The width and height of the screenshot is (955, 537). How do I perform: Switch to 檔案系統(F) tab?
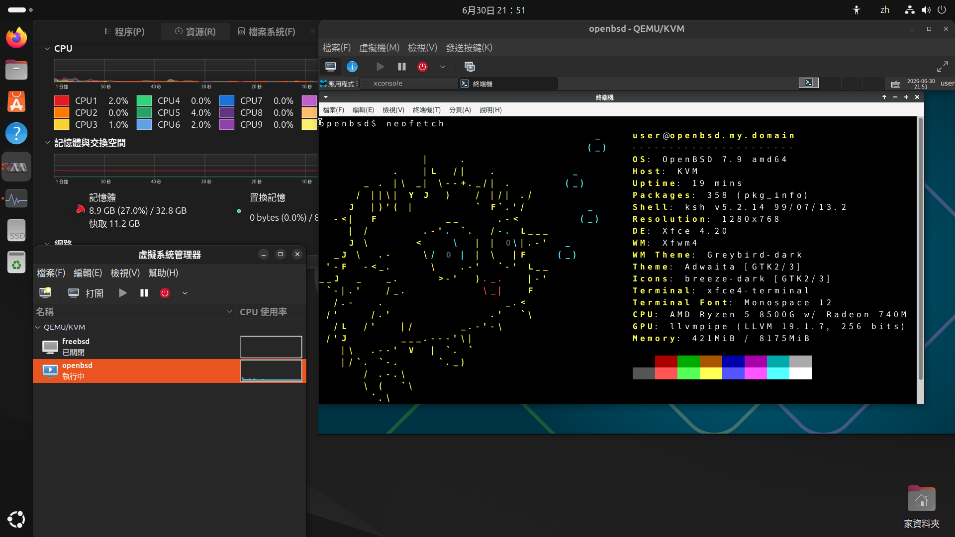click(267, 32)
